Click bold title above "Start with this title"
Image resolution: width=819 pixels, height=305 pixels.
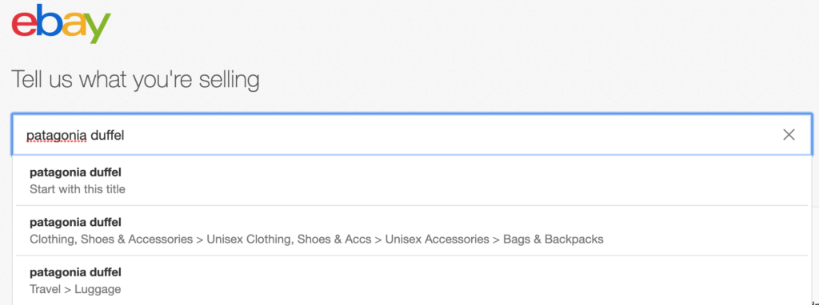pyautogui.click(x=75, y=172)
